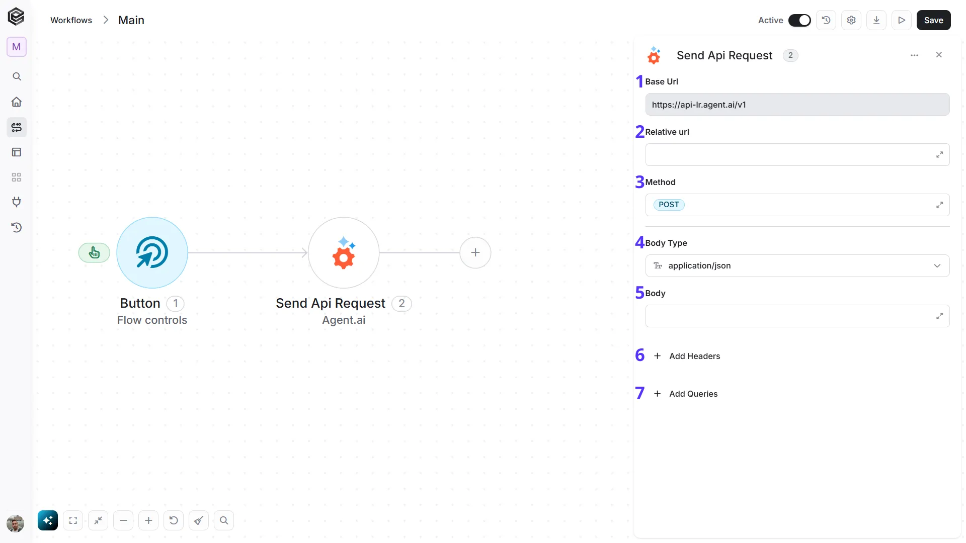The image size is (966, 543).
Task: Click the fit-to-screen canvas icon
Action: (73, 520)
